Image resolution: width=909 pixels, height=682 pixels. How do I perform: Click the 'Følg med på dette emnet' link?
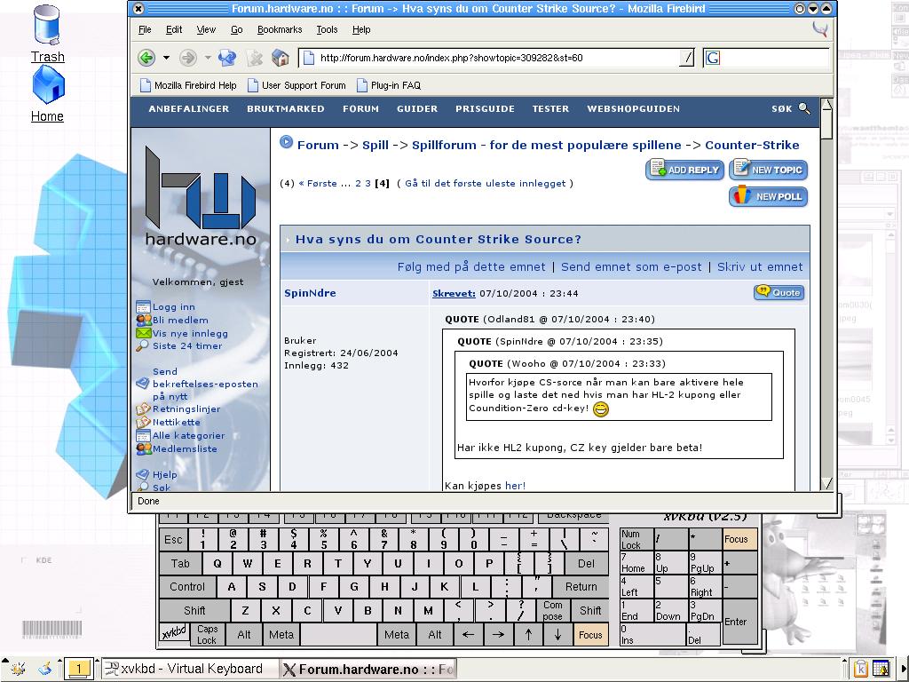coord(471,266)
